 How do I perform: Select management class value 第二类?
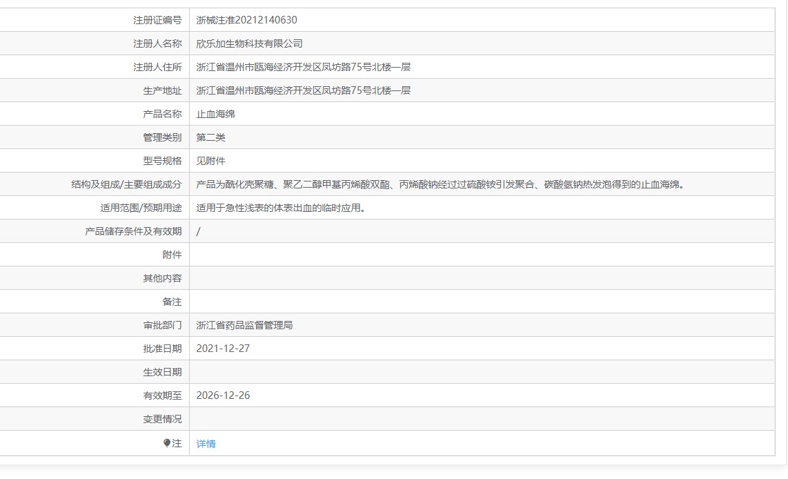(210, 137)
